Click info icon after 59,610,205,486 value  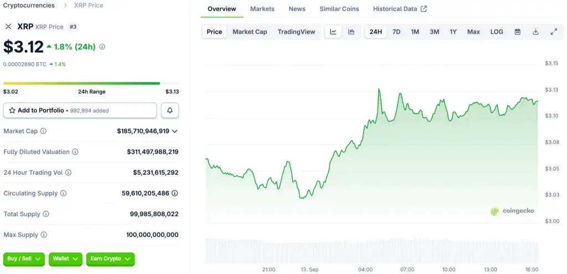[174, 193]
